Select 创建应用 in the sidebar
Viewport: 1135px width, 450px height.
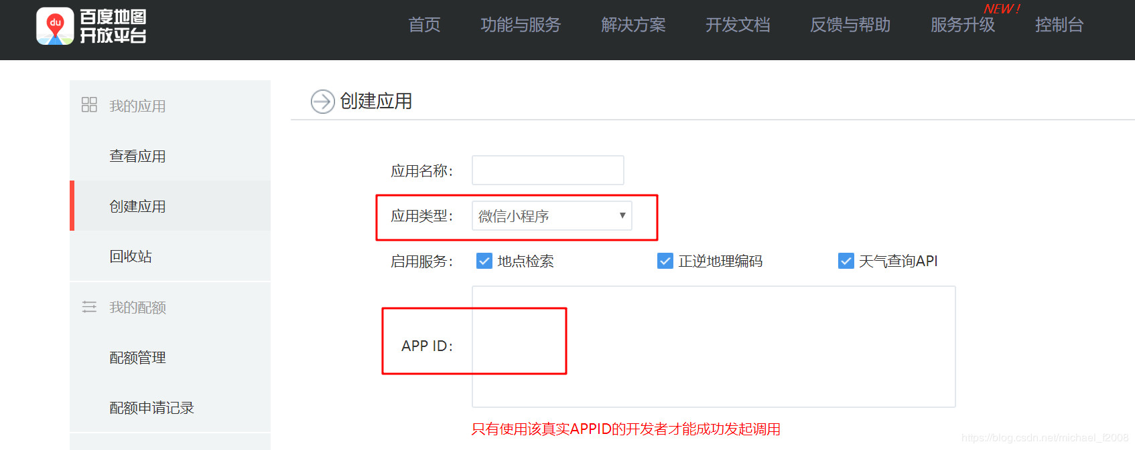click(170, 206)
